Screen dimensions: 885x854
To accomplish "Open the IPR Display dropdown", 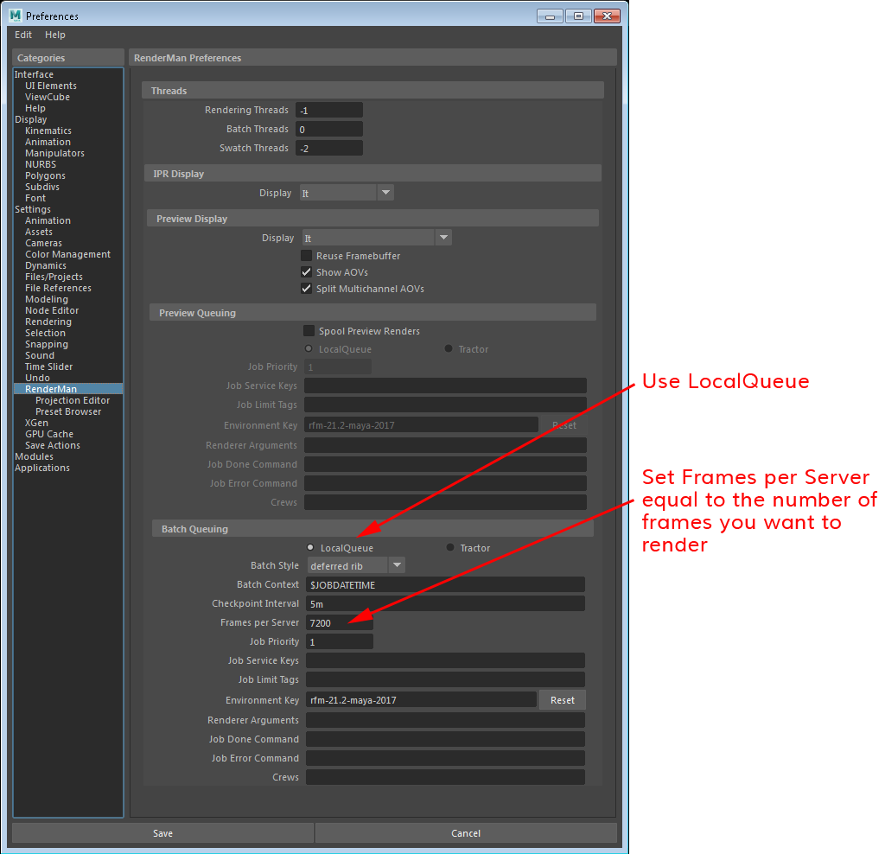I will (x=347, y=193).
